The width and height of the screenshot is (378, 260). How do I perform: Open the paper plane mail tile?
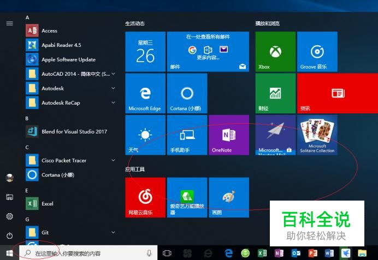(275, 135)
